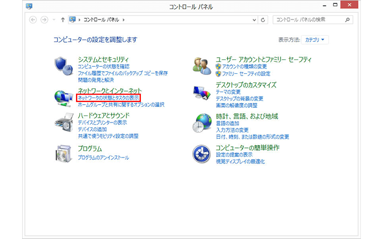
Task: Open the カテゴリ view-by dropdown
Action: click(316, 39)
